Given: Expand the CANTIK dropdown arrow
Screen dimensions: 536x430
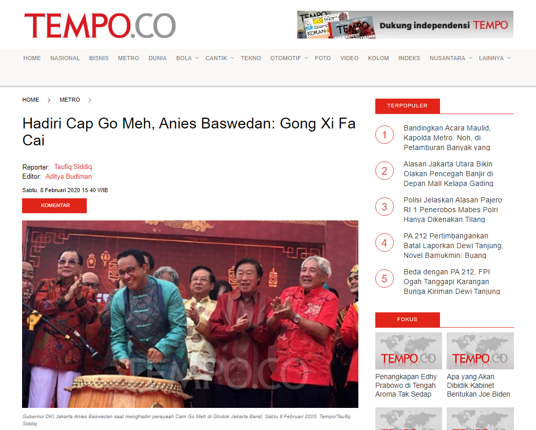Looking at the screenshot, I should click(x=233, y=58).
